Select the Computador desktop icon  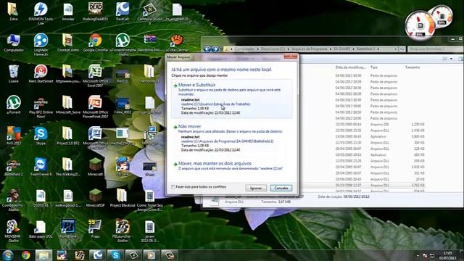pyautogui.click(x=13, y=43)
